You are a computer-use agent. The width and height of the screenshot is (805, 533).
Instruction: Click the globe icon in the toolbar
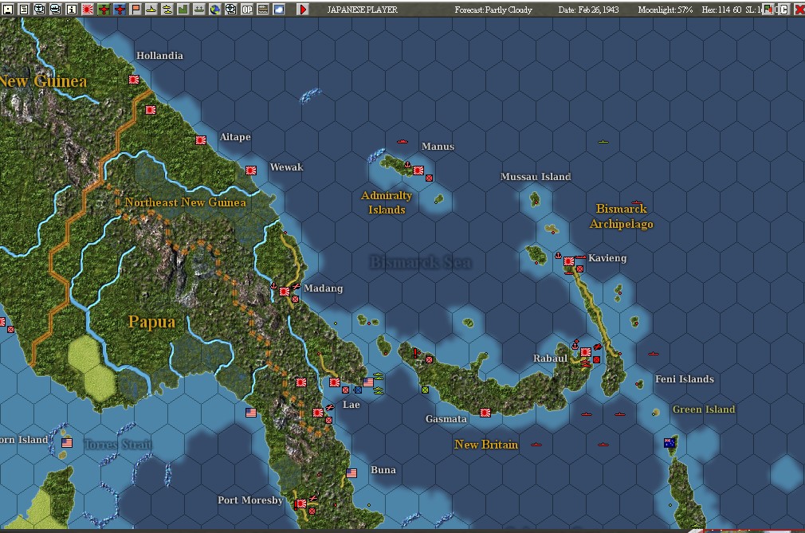click(215, 10)
